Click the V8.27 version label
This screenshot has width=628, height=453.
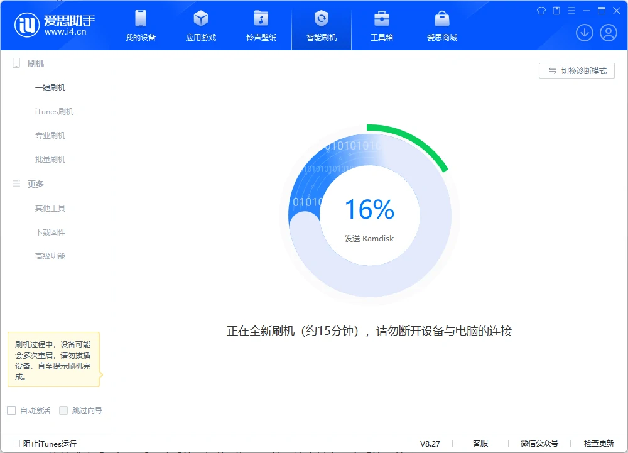tap(430, 444)
